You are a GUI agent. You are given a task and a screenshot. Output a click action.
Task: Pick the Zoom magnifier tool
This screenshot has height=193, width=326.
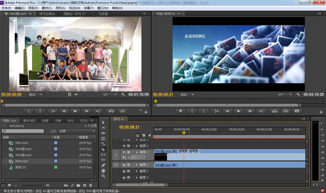(x=103, y=176)
